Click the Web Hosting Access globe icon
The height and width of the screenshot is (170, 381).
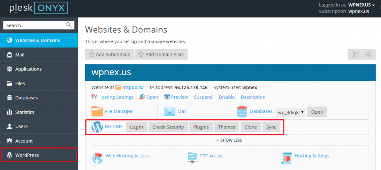97,157
